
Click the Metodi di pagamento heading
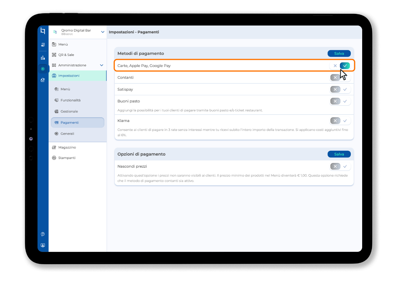(x=141, y=54)
